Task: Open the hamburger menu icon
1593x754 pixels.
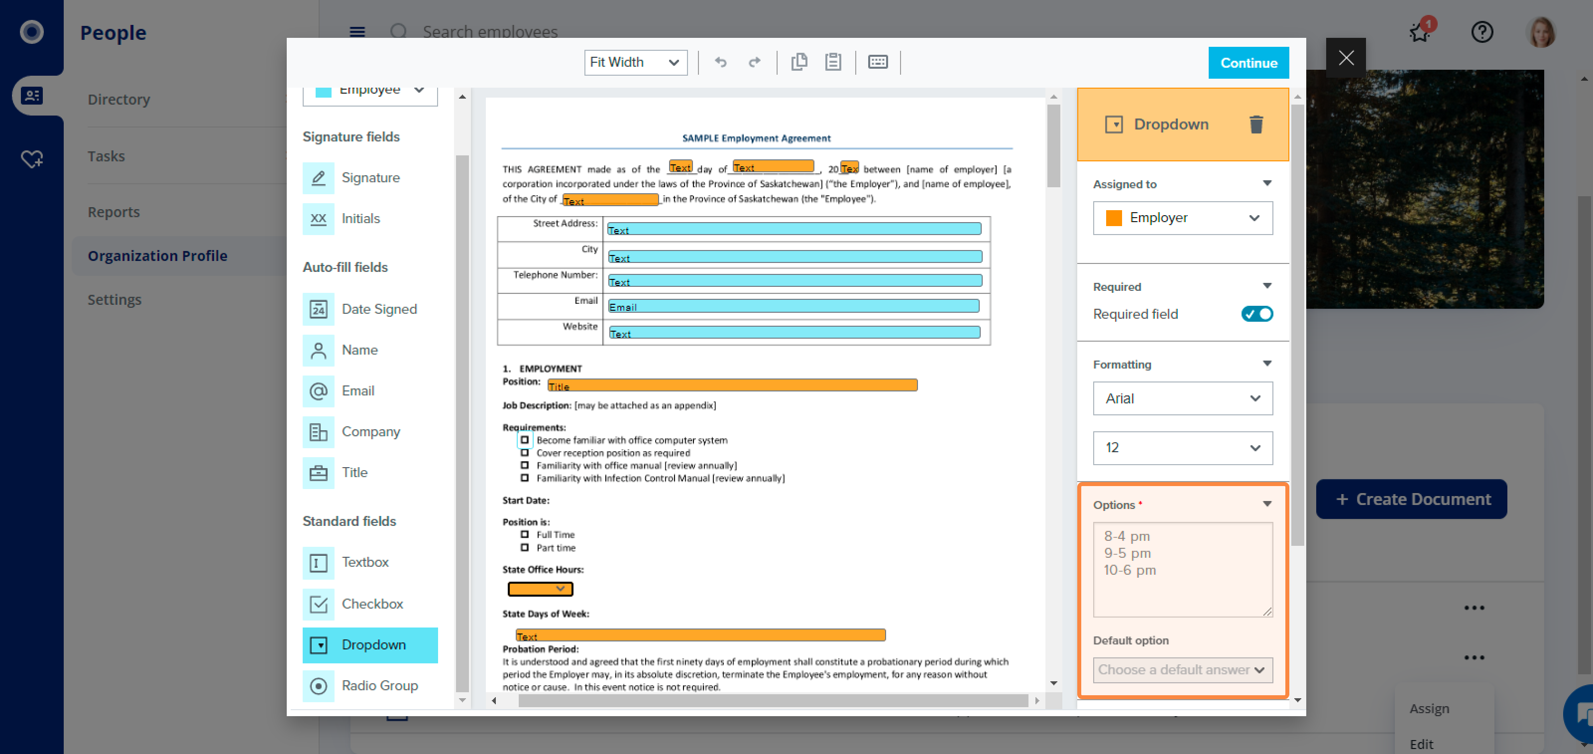Action: 357,31
